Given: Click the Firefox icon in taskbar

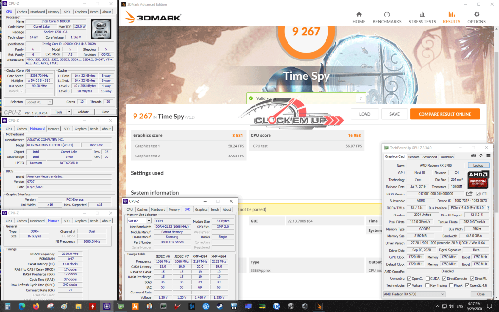Looking at the screenshot, I should pos(36,306).
